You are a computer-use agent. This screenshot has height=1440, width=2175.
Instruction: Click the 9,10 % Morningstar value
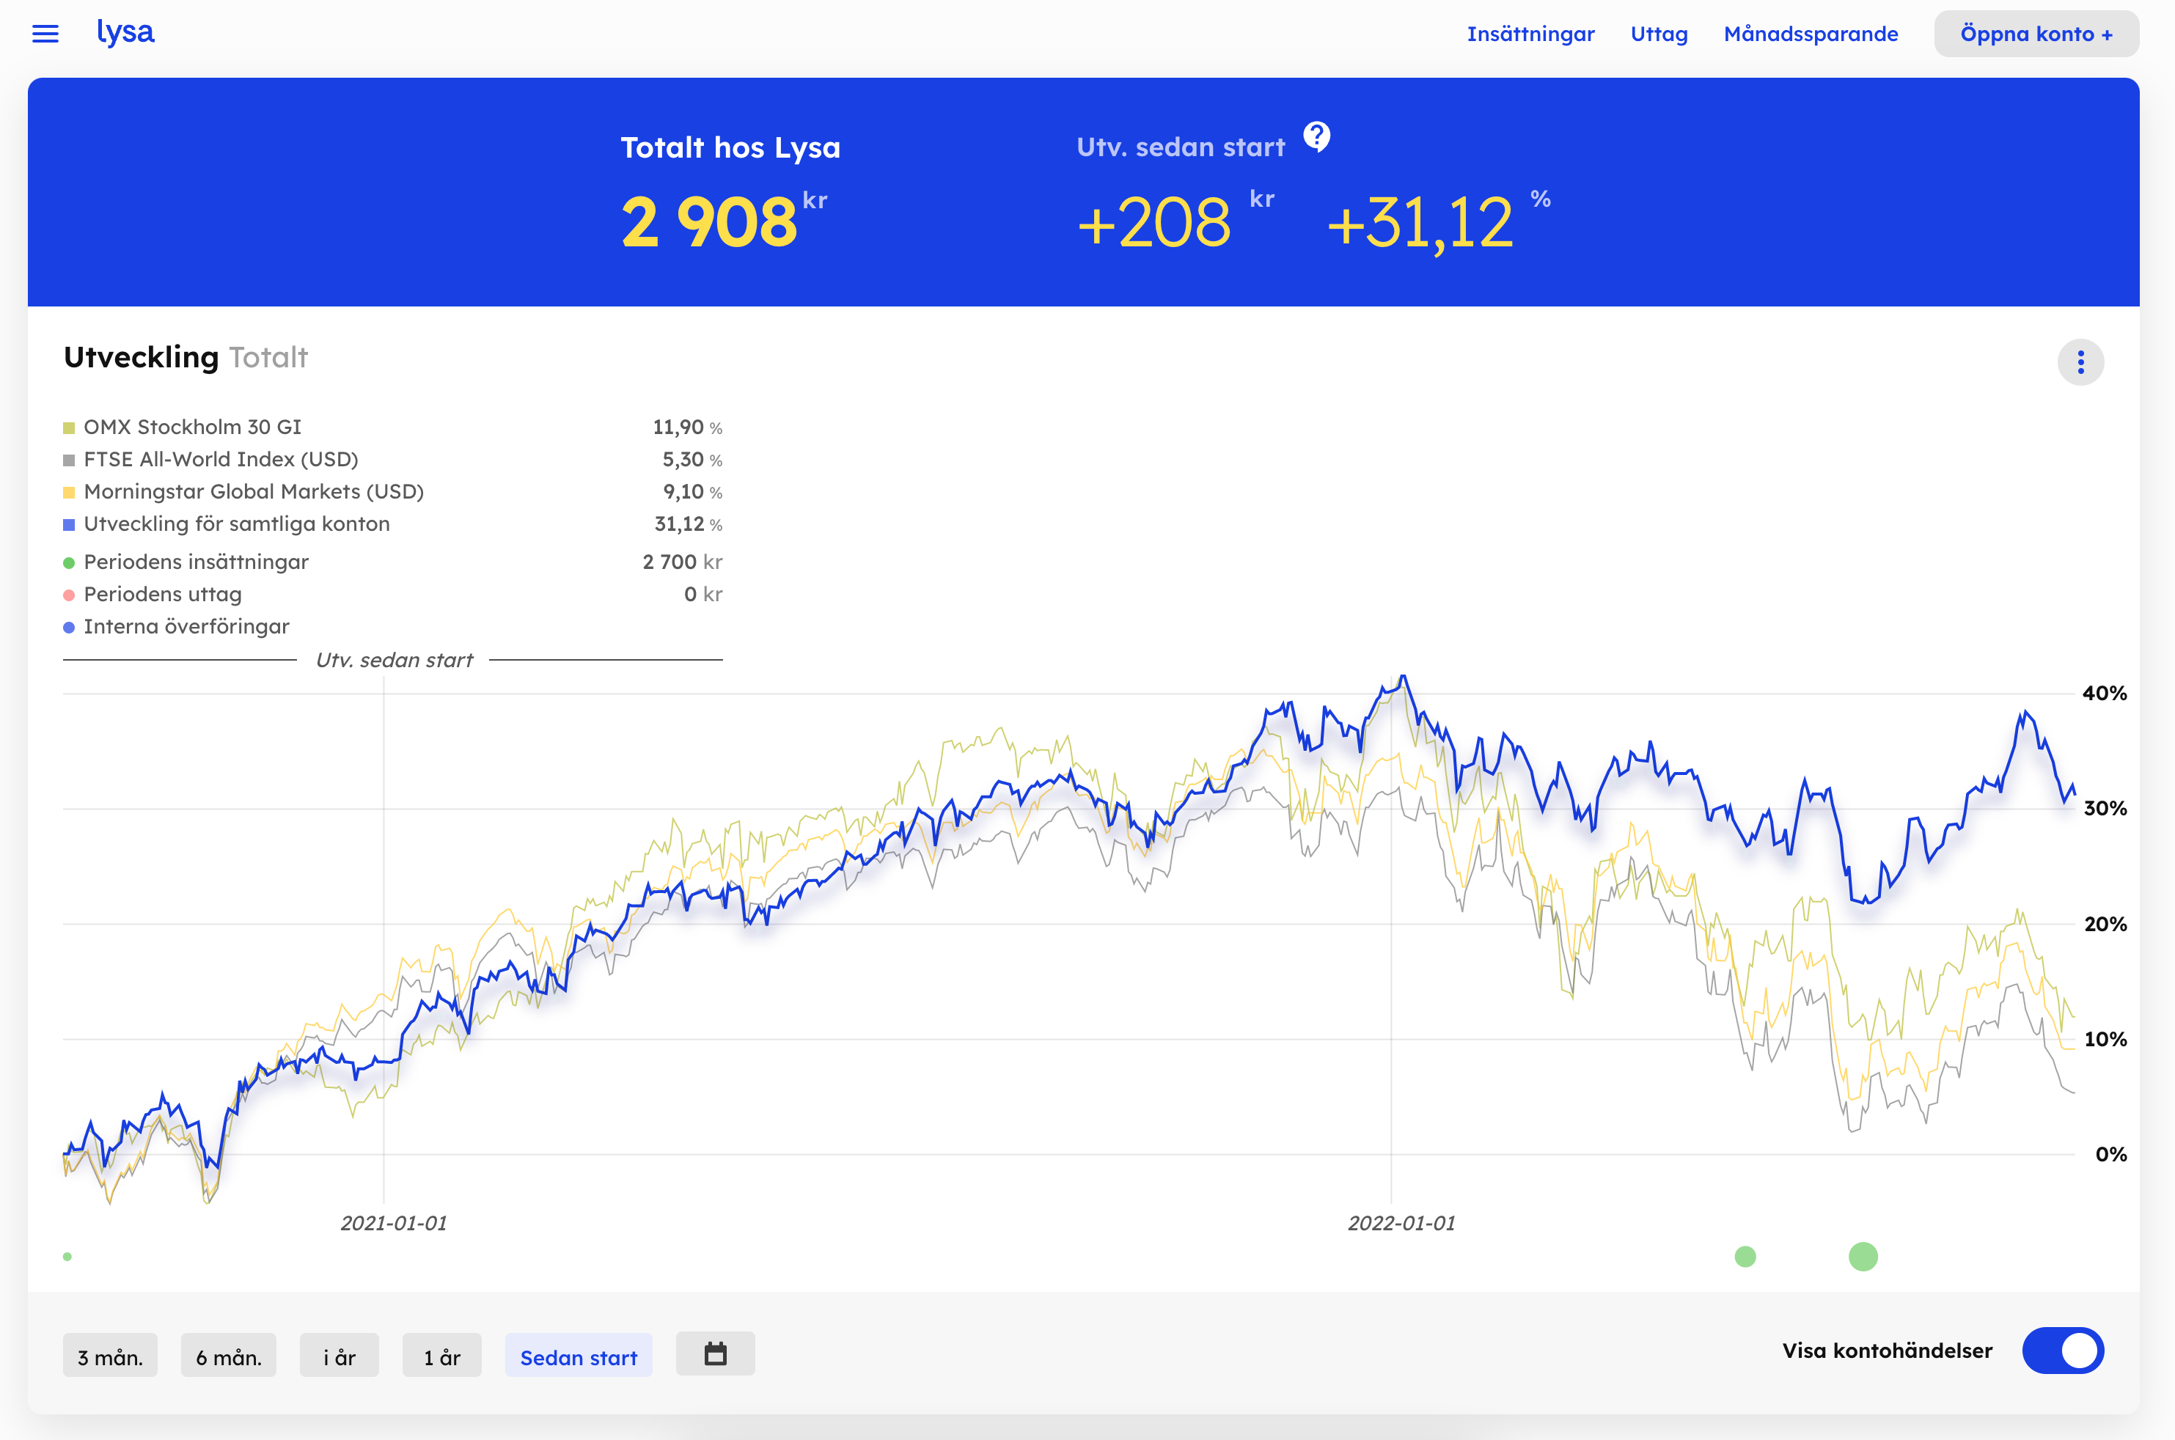point(692,491)
